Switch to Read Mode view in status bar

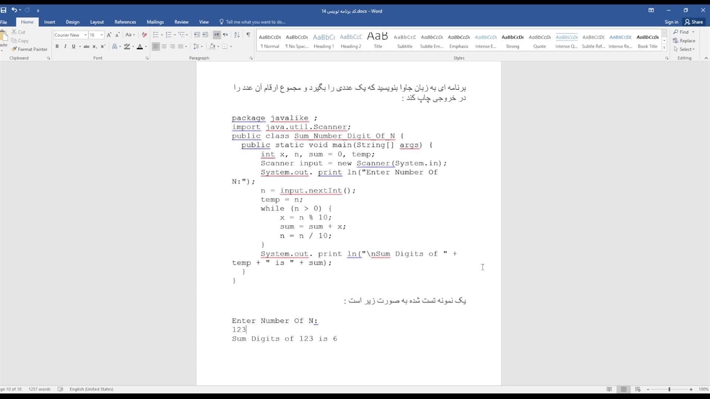[x=610, y=389]
